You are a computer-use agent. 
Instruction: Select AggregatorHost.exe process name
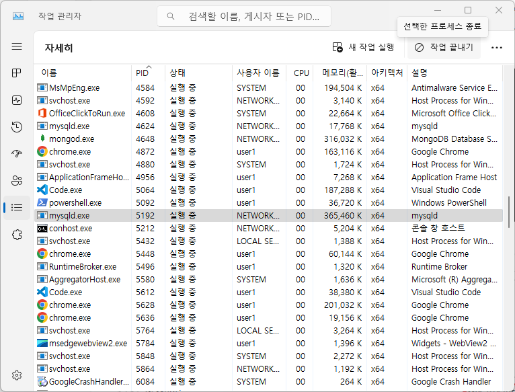coord(85,279)
